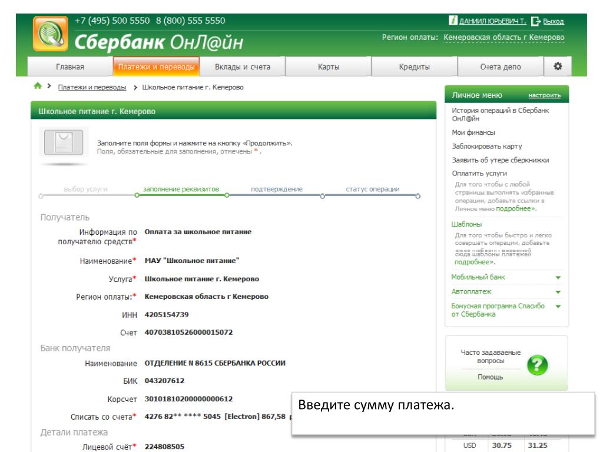This screenshot has height=452, width=603.
Task: Click the Оплата за школьное питание text
Action: point(198,232)
